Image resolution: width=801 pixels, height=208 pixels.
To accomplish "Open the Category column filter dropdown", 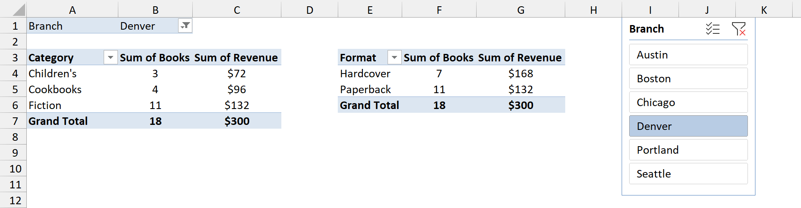I will 110,57.
